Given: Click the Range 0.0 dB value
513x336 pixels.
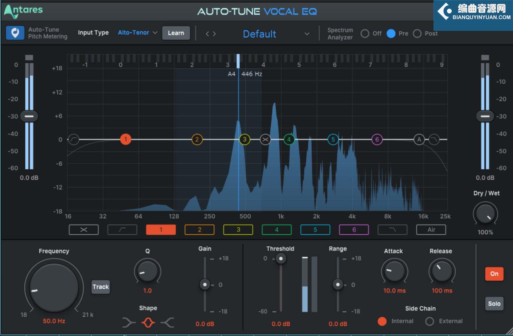Looking at the screenshot, I should pyautogui.click(x=338, y=324).
